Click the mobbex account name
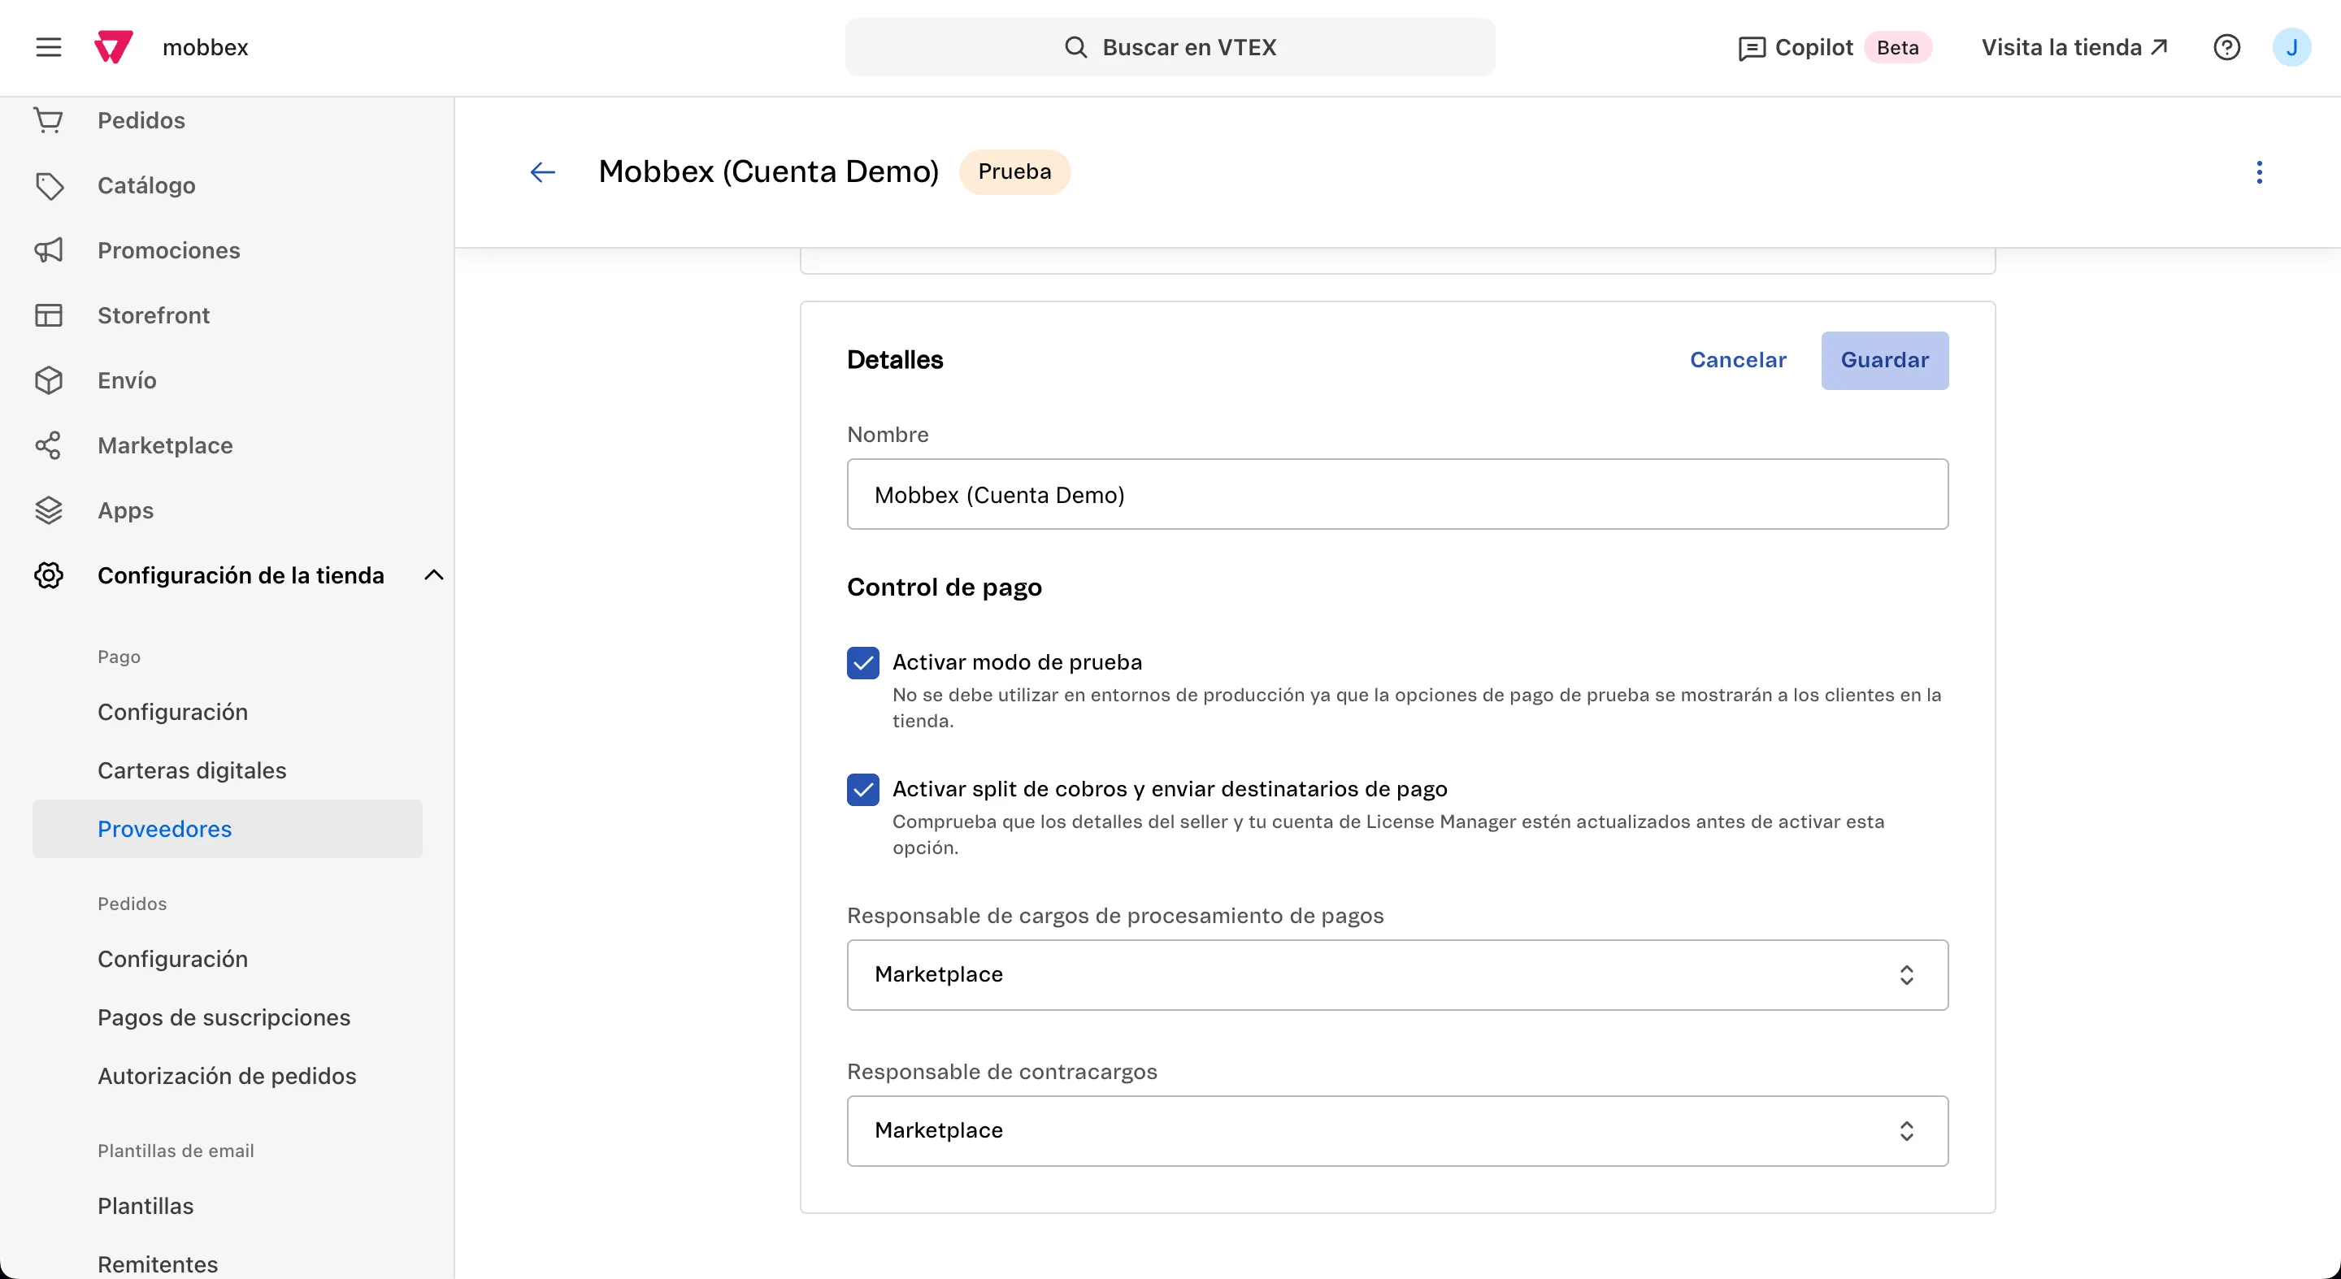This screenshot has width=2341, height=1279. (x=206, y=47)
